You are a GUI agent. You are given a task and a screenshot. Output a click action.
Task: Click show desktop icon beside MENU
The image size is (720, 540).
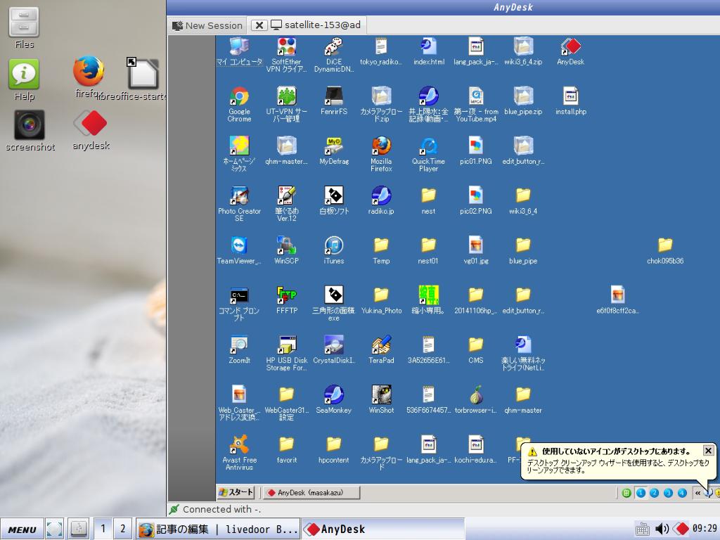click(x=55, y=529)
